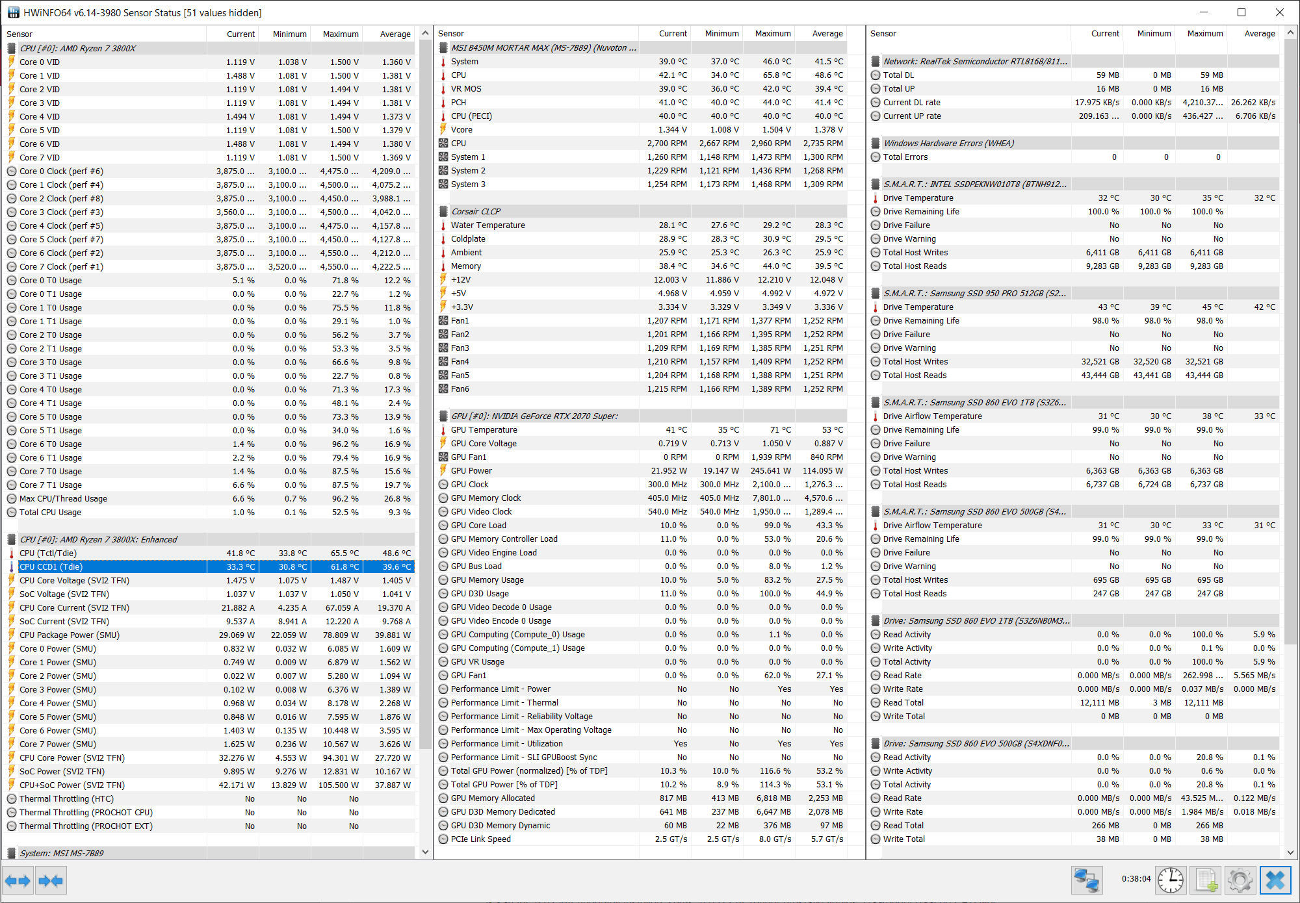Select the Coldplate temperature row

pyautogui.click(x=641, y=239)
